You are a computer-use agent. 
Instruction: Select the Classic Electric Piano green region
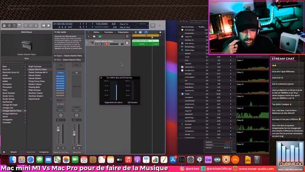click(x=145, y=43)
